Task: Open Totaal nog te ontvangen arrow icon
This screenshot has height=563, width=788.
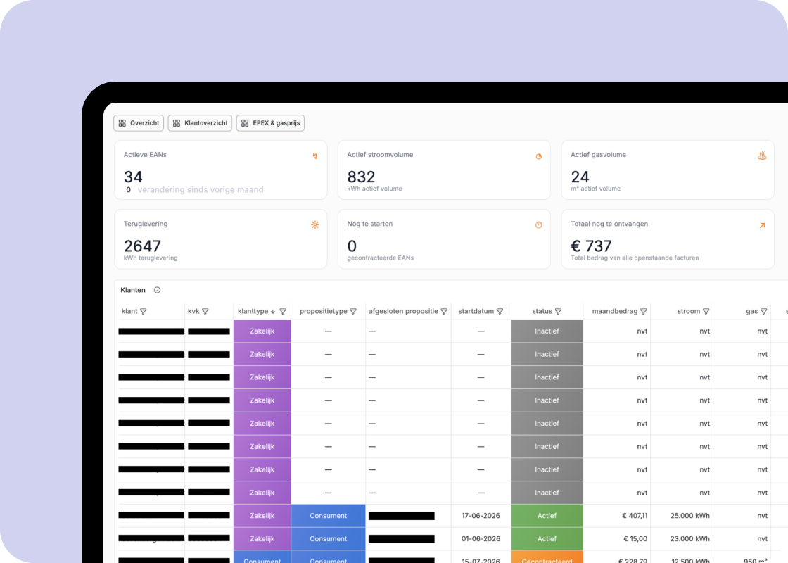Action: pos(763,225)
